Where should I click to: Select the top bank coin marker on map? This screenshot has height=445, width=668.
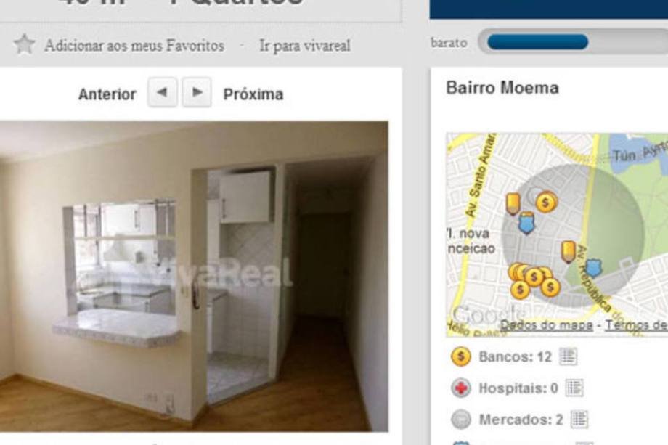(546, 202)
